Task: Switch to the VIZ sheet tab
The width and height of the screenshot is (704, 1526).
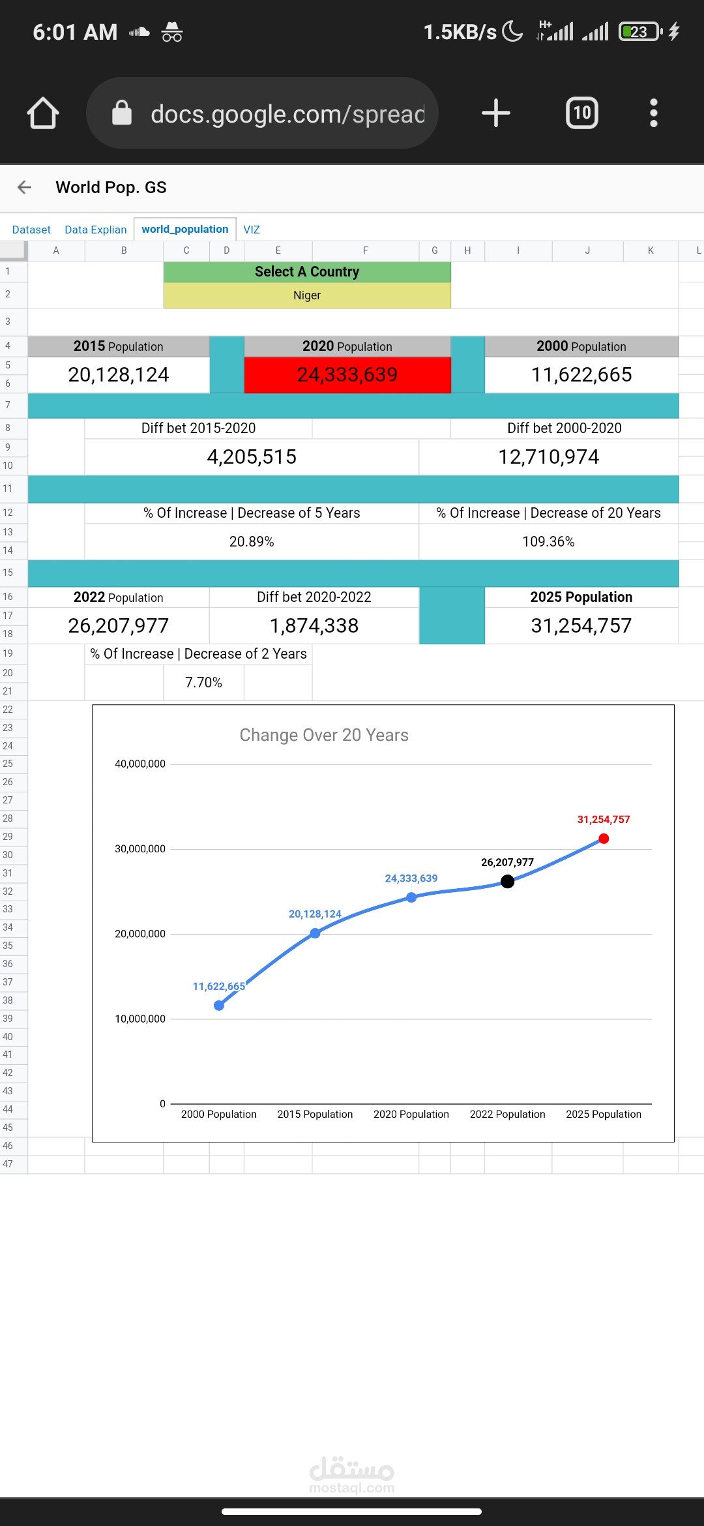Action: (x=252, y=230)
